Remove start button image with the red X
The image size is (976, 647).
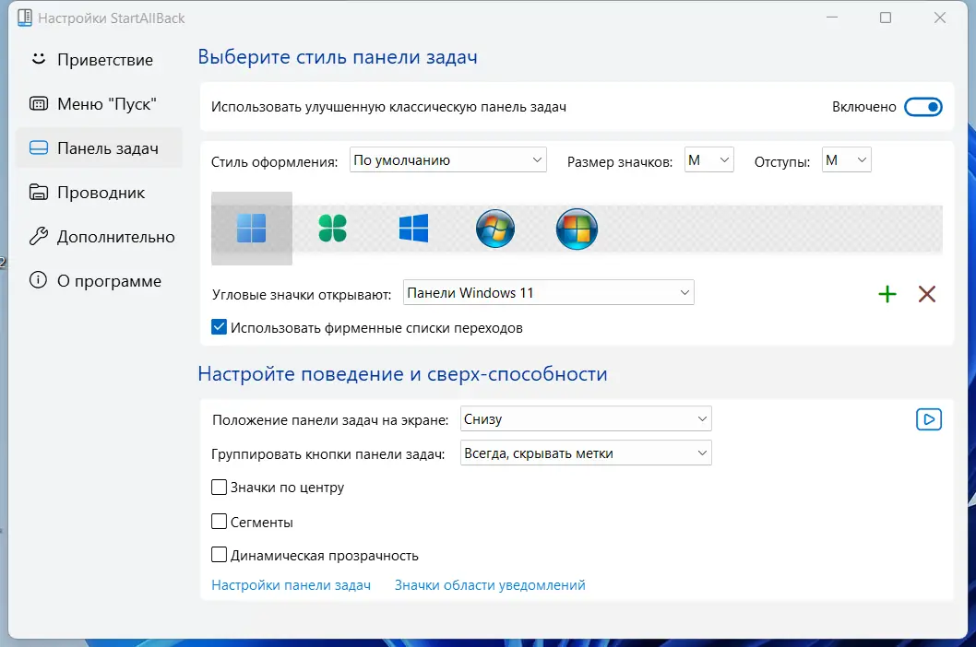tap(927, 294)
